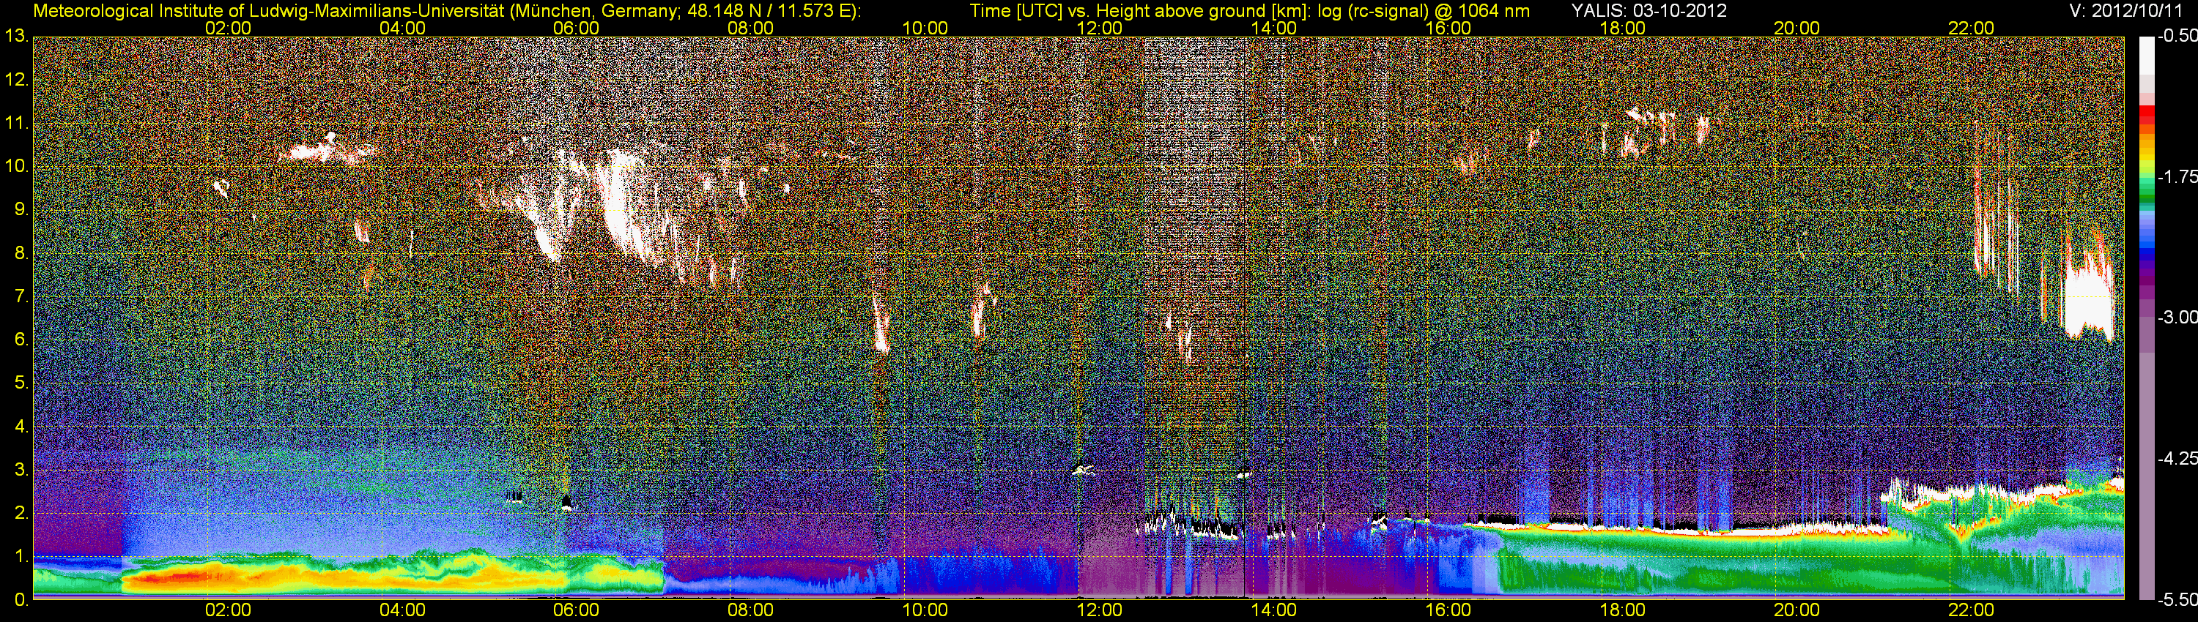Click the 20:00 label on the bottom time axis
Image resolution: width=2198 pixels, height=622 pixels.
(1797, 610)
